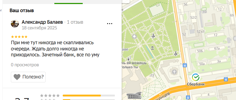Image resolution: width=236 pixels, height=100 pixels.
Task: Click building number 56 on the map
Action: (185, 4)
